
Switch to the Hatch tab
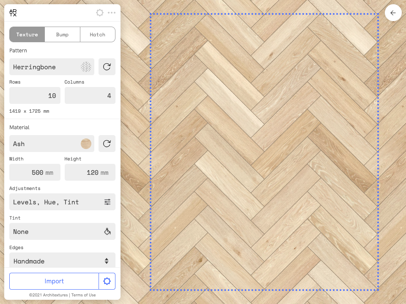97,35
